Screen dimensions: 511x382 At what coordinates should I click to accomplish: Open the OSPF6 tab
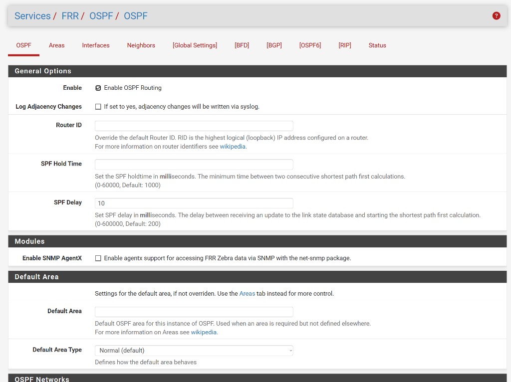coord(310,45)
